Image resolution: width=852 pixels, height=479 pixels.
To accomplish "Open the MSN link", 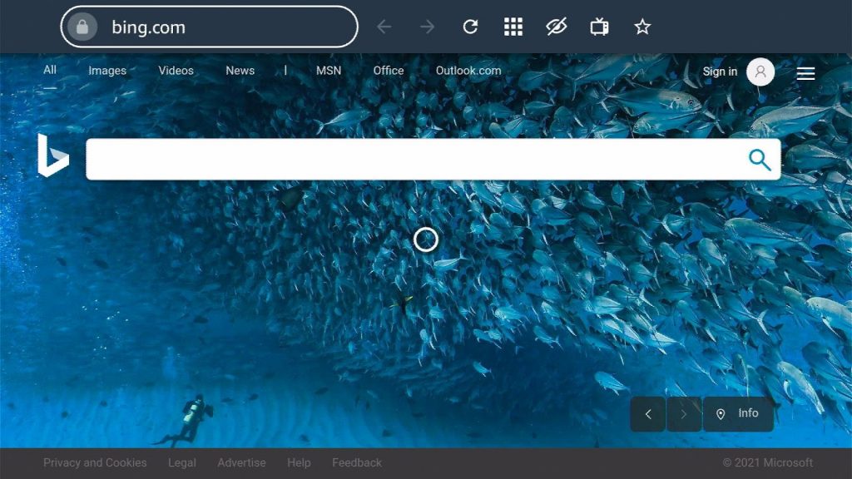I will pyautogui.click(x=329, y=71).
